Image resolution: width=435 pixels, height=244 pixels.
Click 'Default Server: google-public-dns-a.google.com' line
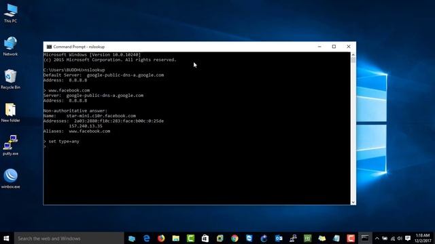tap(104, 75)
